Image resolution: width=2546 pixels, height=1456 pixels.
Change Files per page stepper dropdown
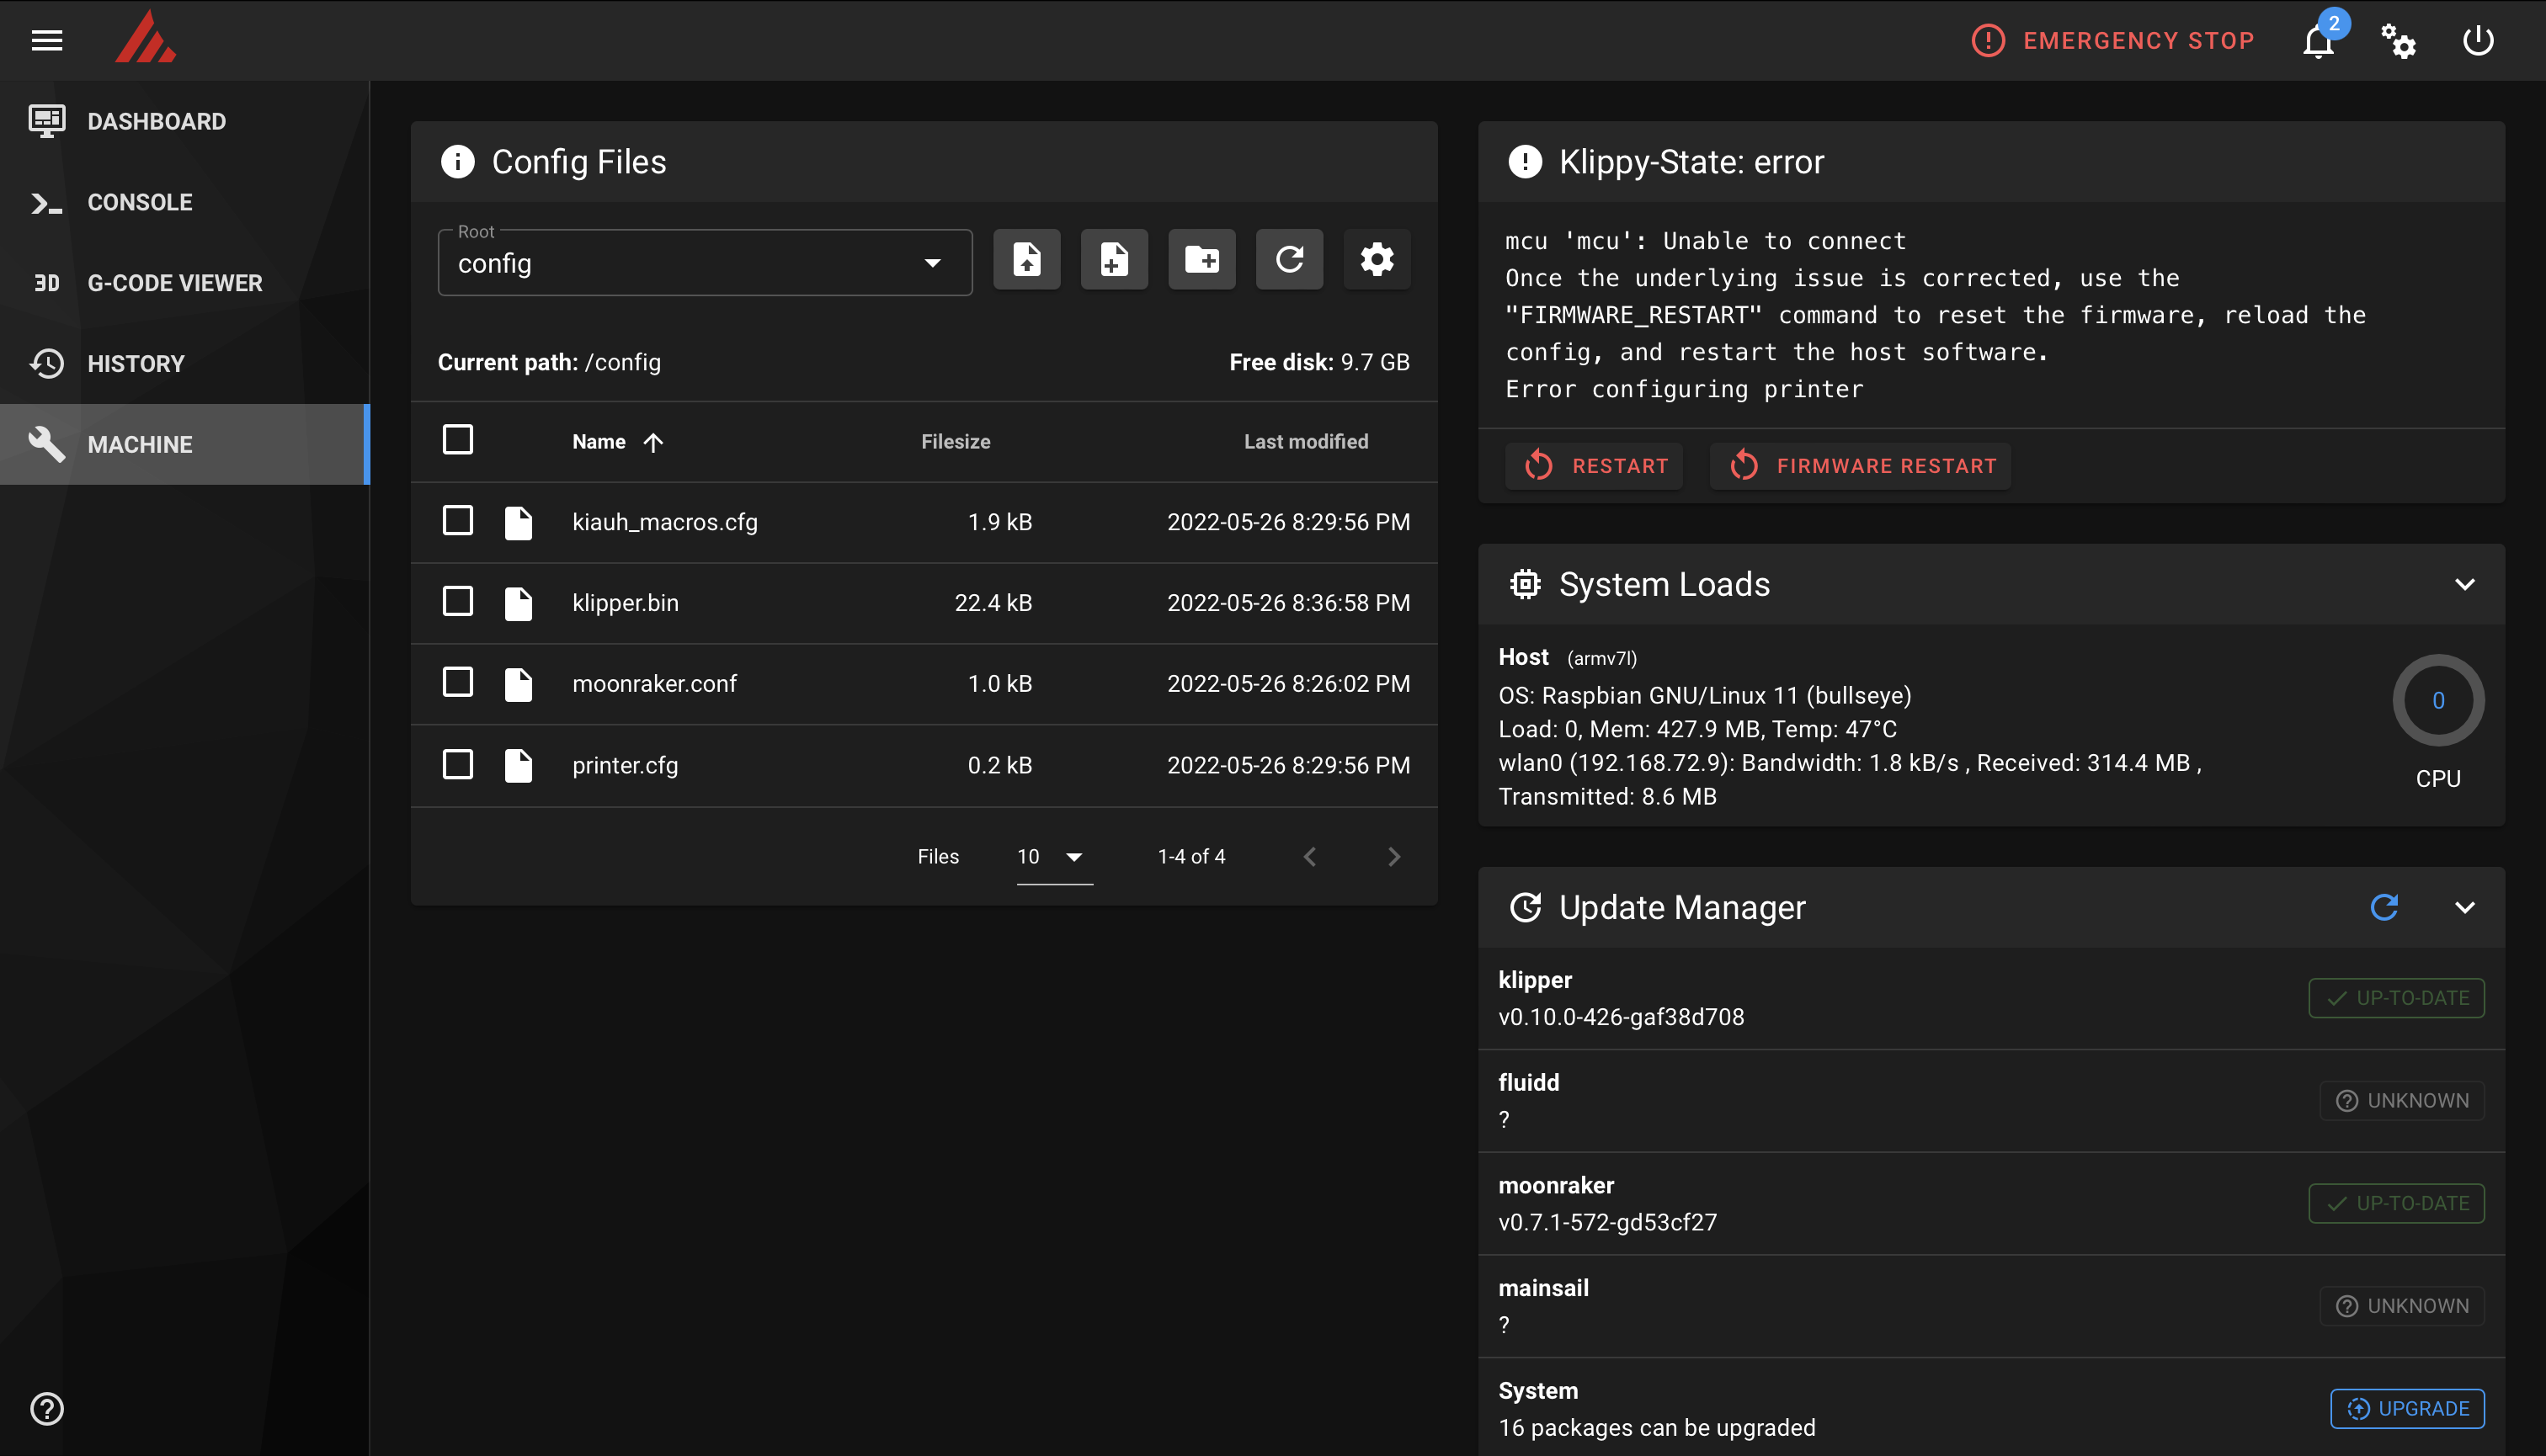point(1051,857)
